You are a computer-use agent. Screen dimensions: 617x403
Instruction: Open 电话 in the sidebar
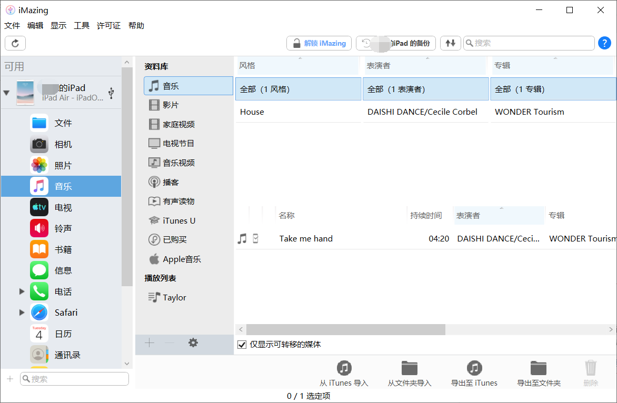point(62,291)
